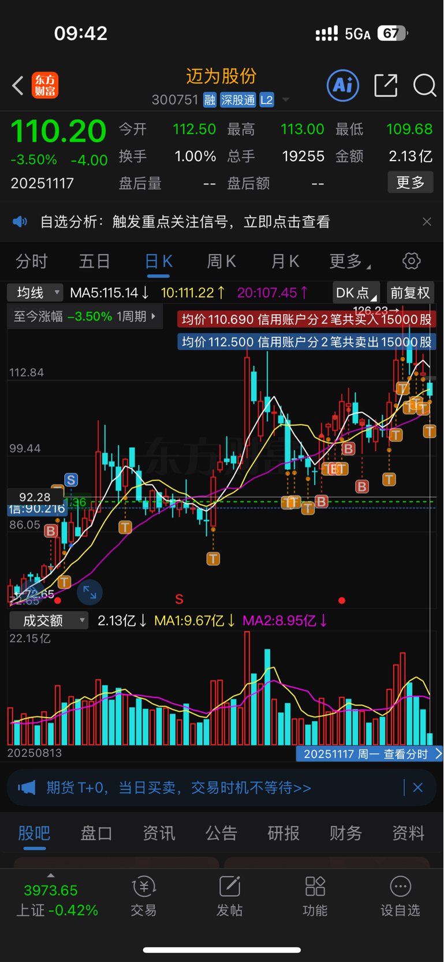Tap the back arrow icon
Screen dimensions: 444x962
pyautogui.click(x=18, y=86)
